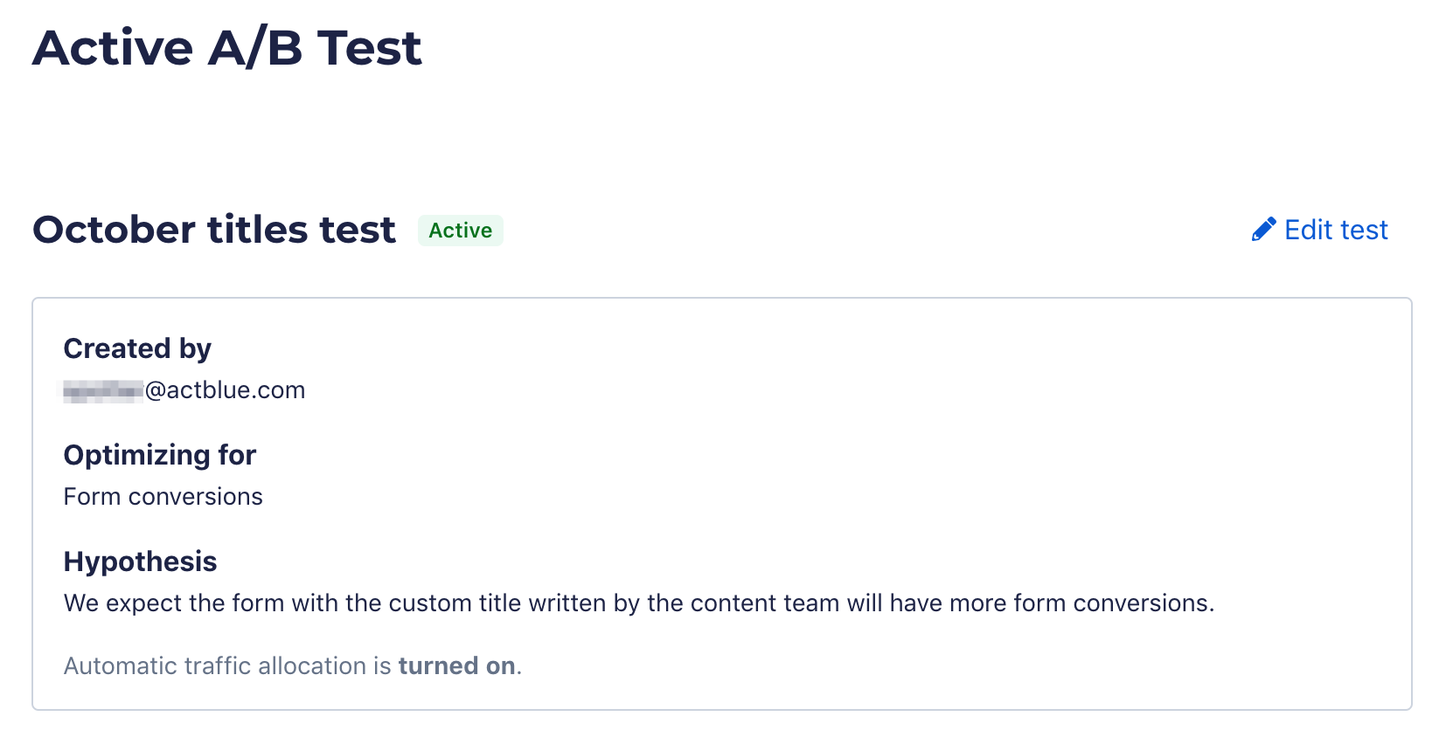Click the word Test in page title

(x=369, y=48)
